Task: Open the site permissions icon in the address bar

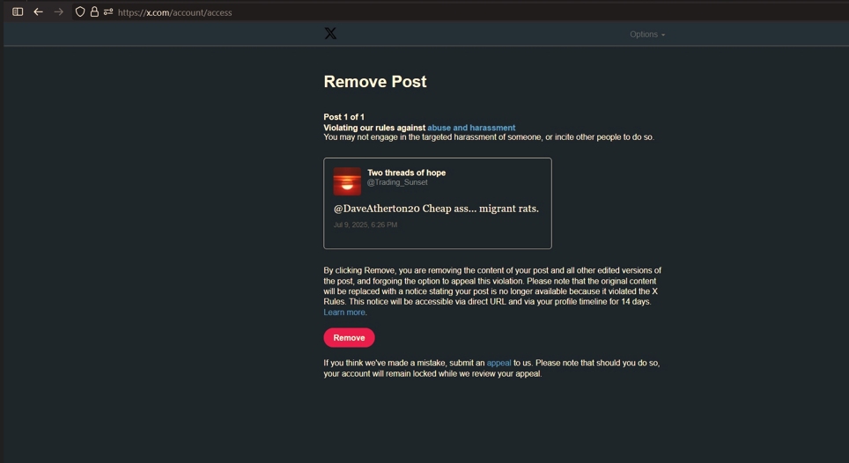Action: (x=108, y=12)
